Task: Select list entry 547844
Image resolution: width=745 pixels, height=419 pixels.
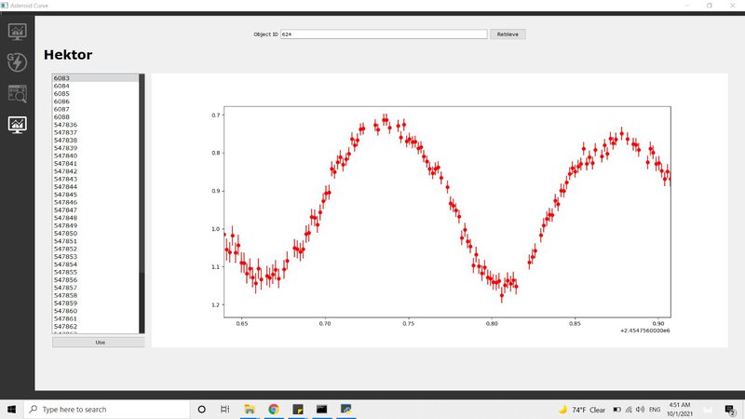Action: [96, 187]
